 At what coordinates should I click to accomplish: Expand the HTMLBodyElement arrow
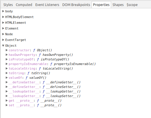click(x=3, y=17)
